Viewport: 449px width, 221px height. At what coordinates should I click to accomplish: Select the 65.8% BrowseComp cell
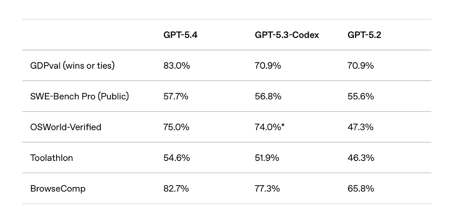point(361,189)
